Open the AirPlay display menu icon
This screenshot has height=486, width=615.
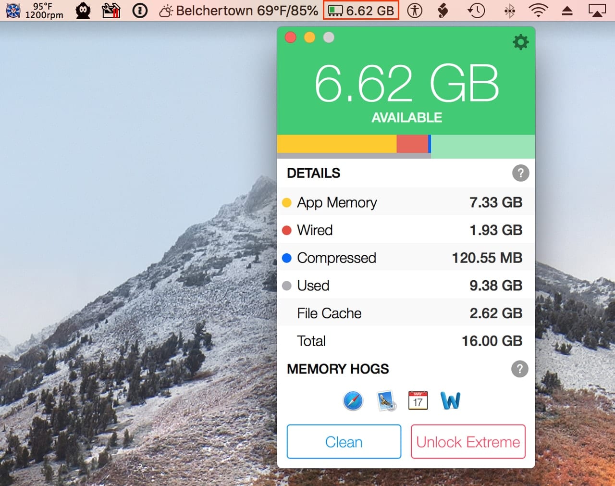click(597, 11)
